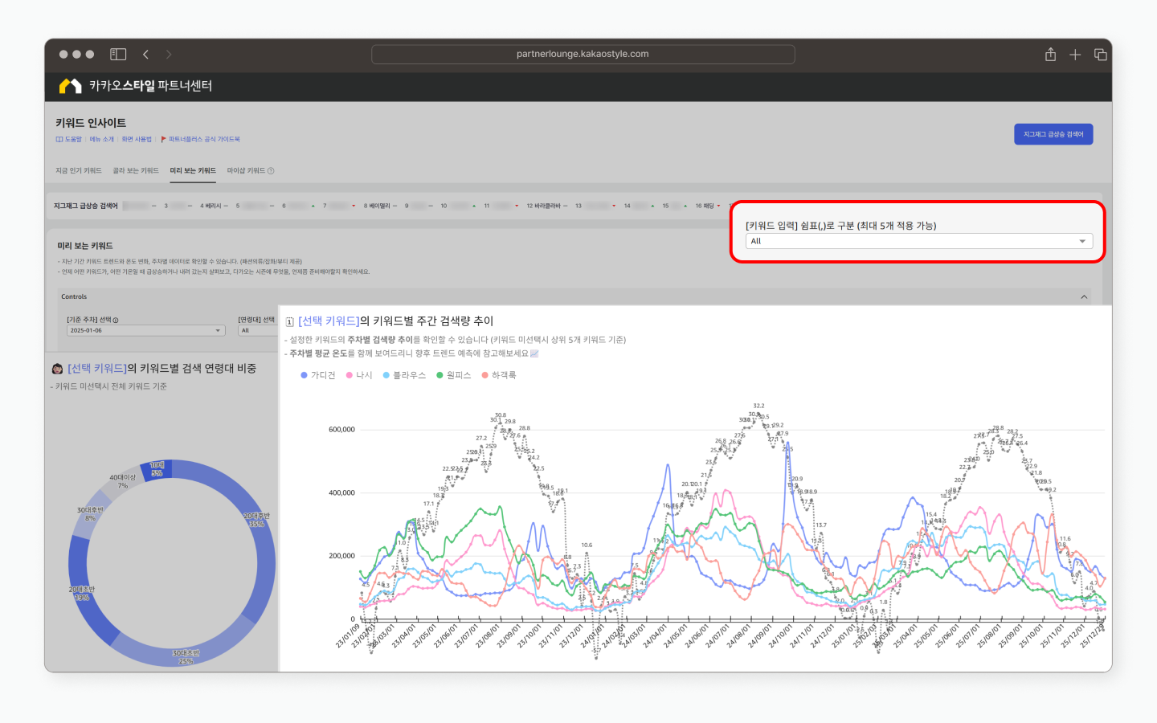
Task: Click info icon beside [기준 주차] 선택
Action: click(x=116, y=321)
